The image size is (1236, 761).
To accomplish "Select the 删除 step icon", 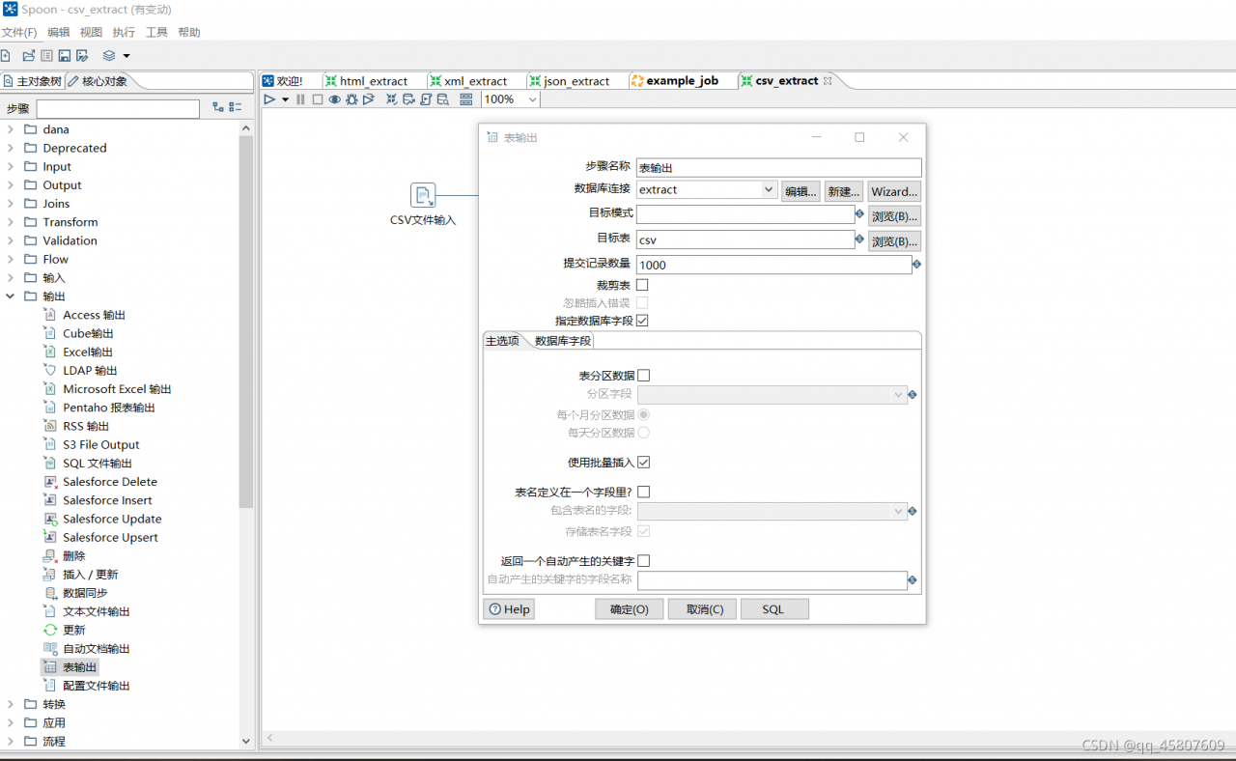I will pos(51,556).
